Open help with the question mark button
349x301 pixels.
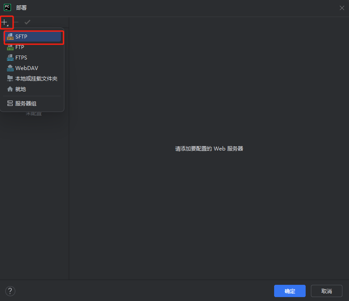point(10,291)
